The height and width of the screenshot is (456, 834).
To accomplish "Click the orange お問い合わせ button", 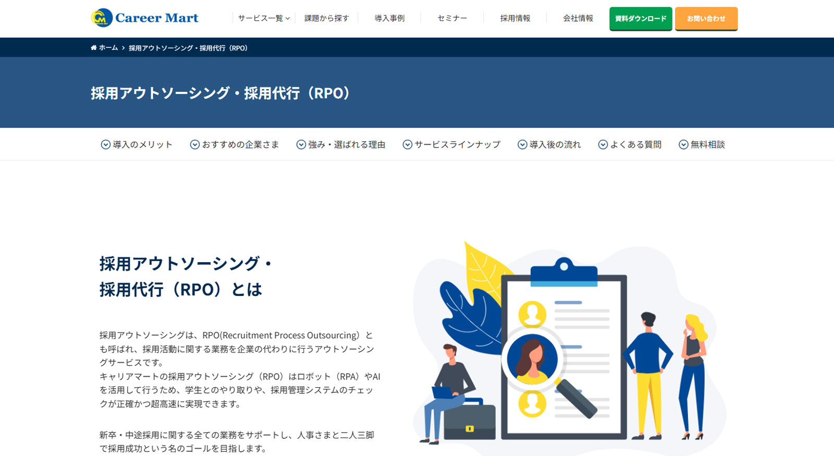I will pos(706,19).
